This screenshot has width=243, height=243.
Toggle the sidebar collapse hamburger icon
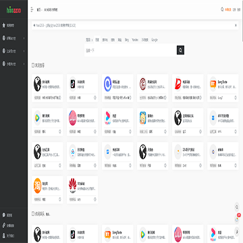(32, 9)
